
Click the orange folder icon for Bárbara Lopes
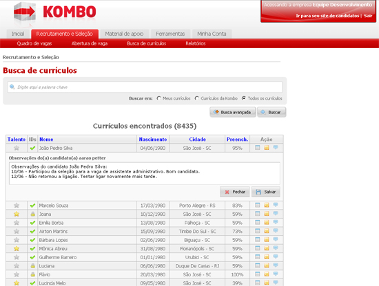coord(267,240)
